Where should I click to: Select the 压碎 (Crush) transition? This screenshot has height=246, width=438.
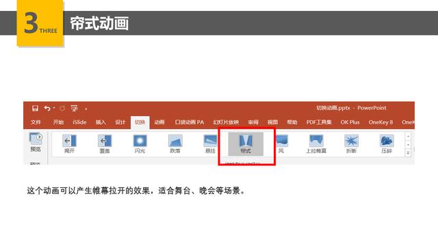(387, 144)
